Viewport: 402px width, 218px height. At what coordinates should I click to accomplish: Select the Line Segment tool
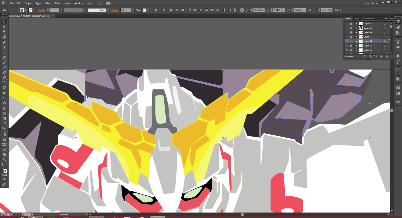pos(4,52)
